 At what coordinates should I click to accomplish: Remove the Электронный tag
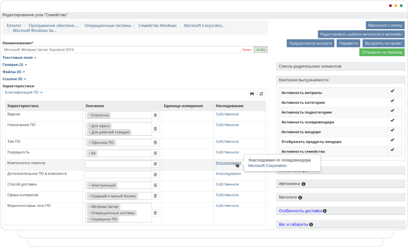click(x=90, y=185)
